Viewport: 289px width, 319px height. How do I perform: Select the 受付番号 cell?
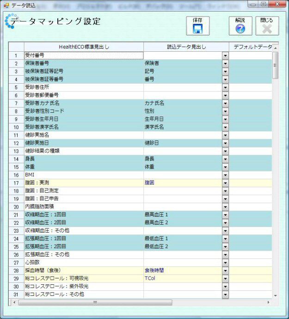(x=84, y=55)
